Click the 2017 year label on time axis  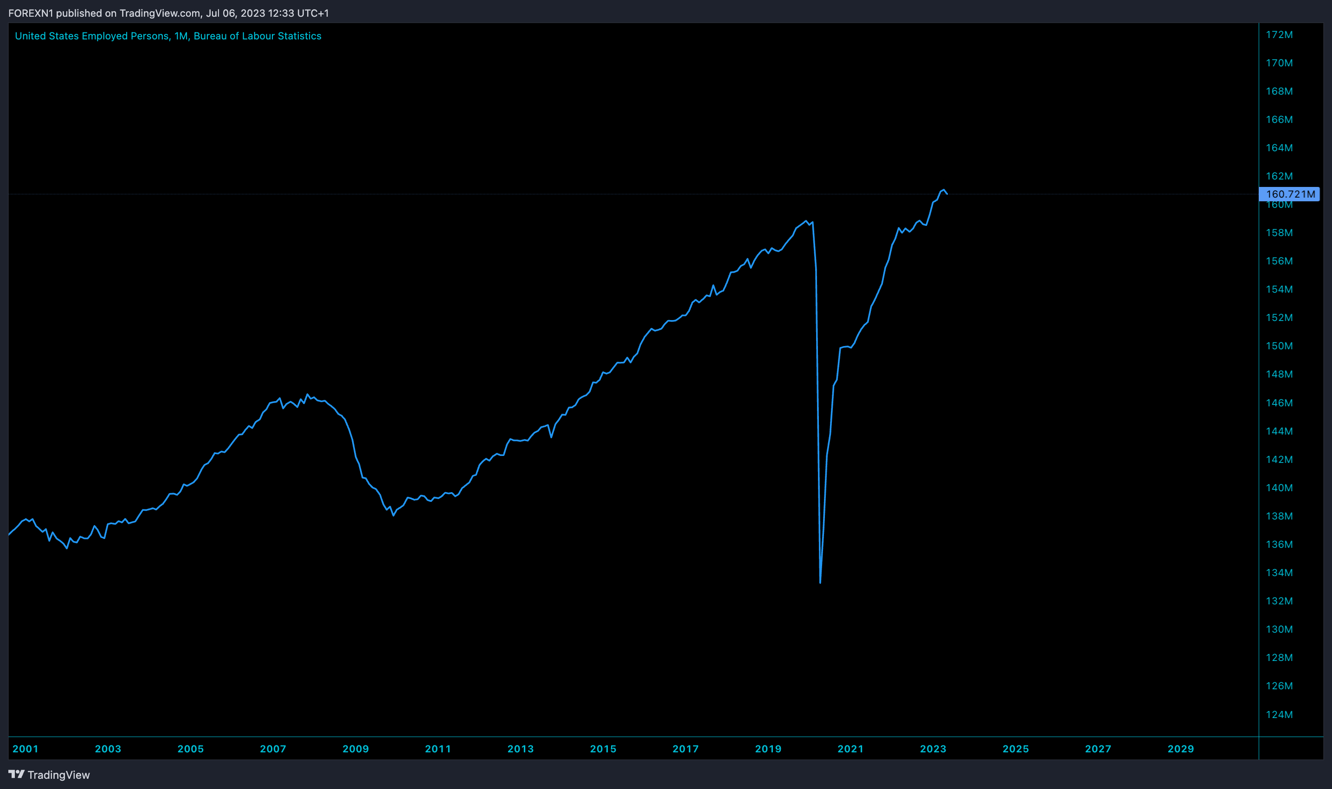click(685, 749)
